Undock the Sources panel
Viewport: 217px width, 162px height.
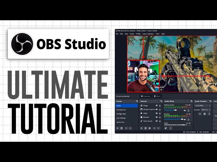pyautogui.click(x=161, y=101)
